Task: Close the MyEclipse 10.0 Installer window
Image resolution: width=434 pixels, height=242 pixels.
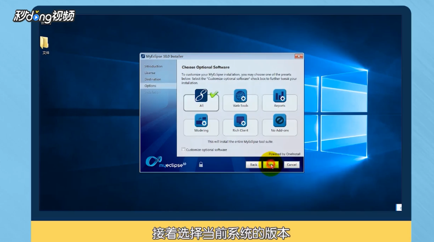Action: [x=299, y=56]
